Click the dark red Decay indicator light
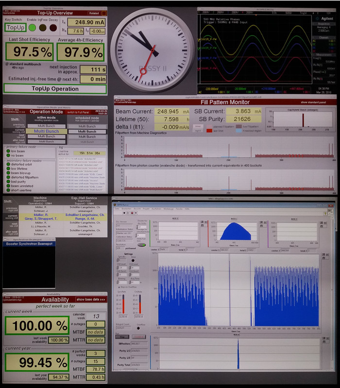The width and height of the screenshot is (340, 388). [52, 28]
